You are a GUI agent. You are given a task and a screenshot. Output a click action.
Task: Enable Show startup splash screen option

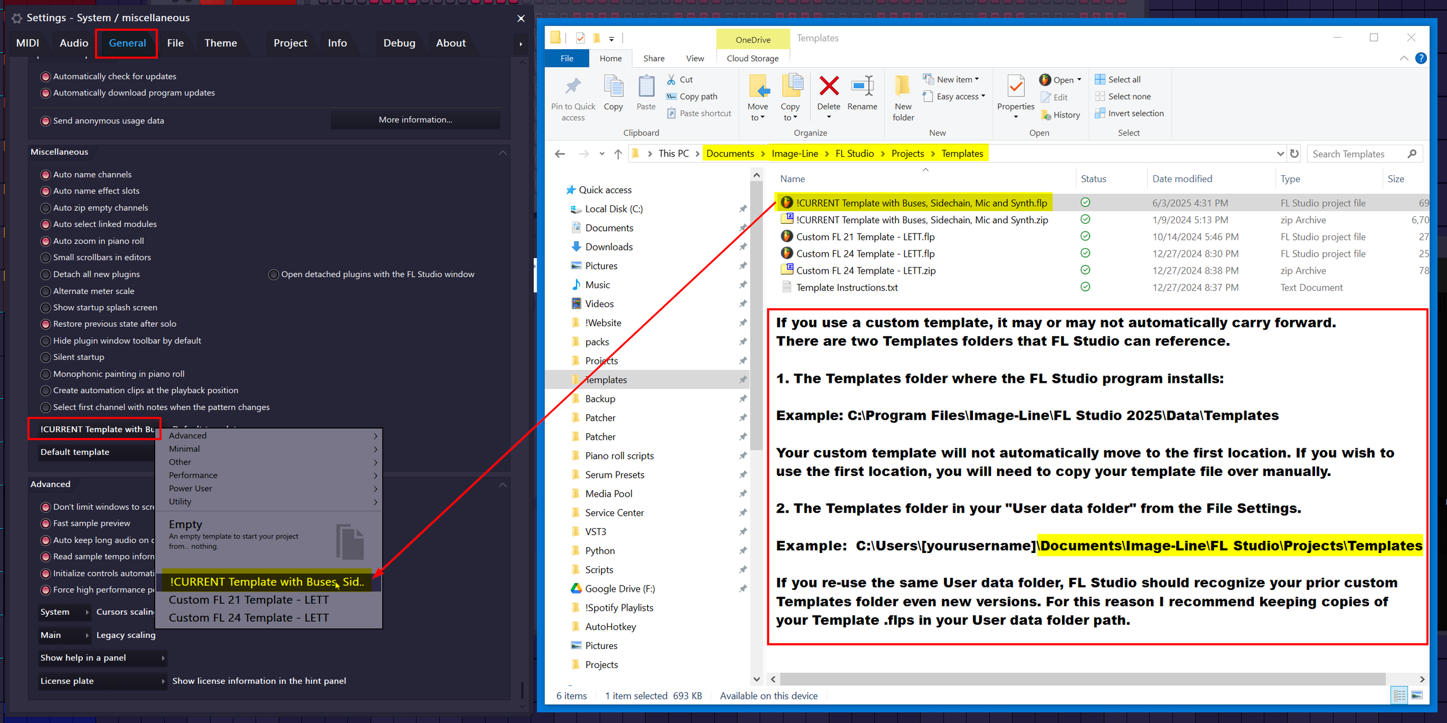click(46, 308)
